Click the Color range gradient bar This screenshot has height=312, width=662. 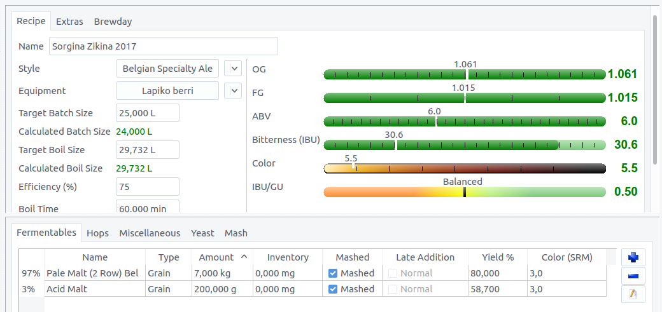point(464,168)
